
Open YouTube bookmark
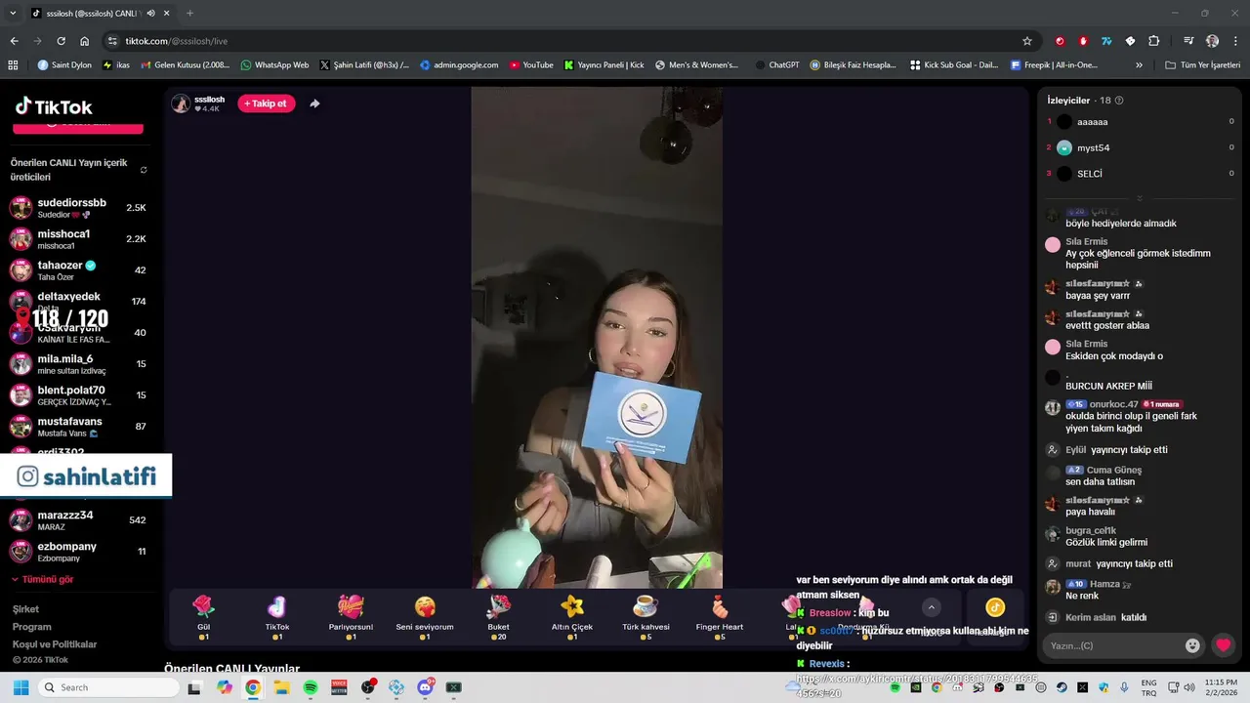tap(531, 65)
